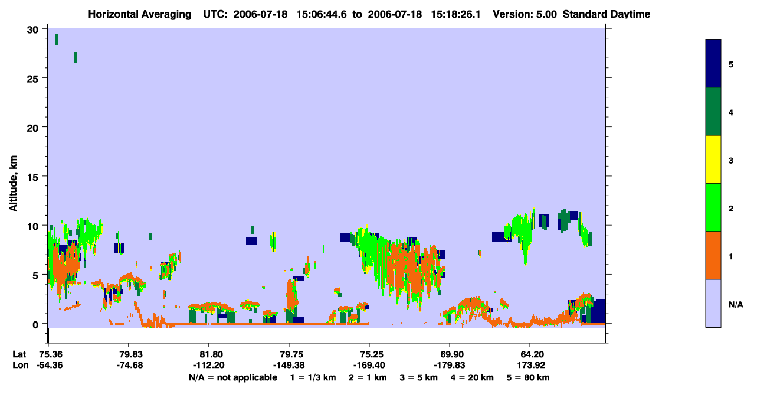The height and width of the screenshot is (394, 767).
Task: Click the lavender N/A colorbar segment
Action: click(713, 303)
